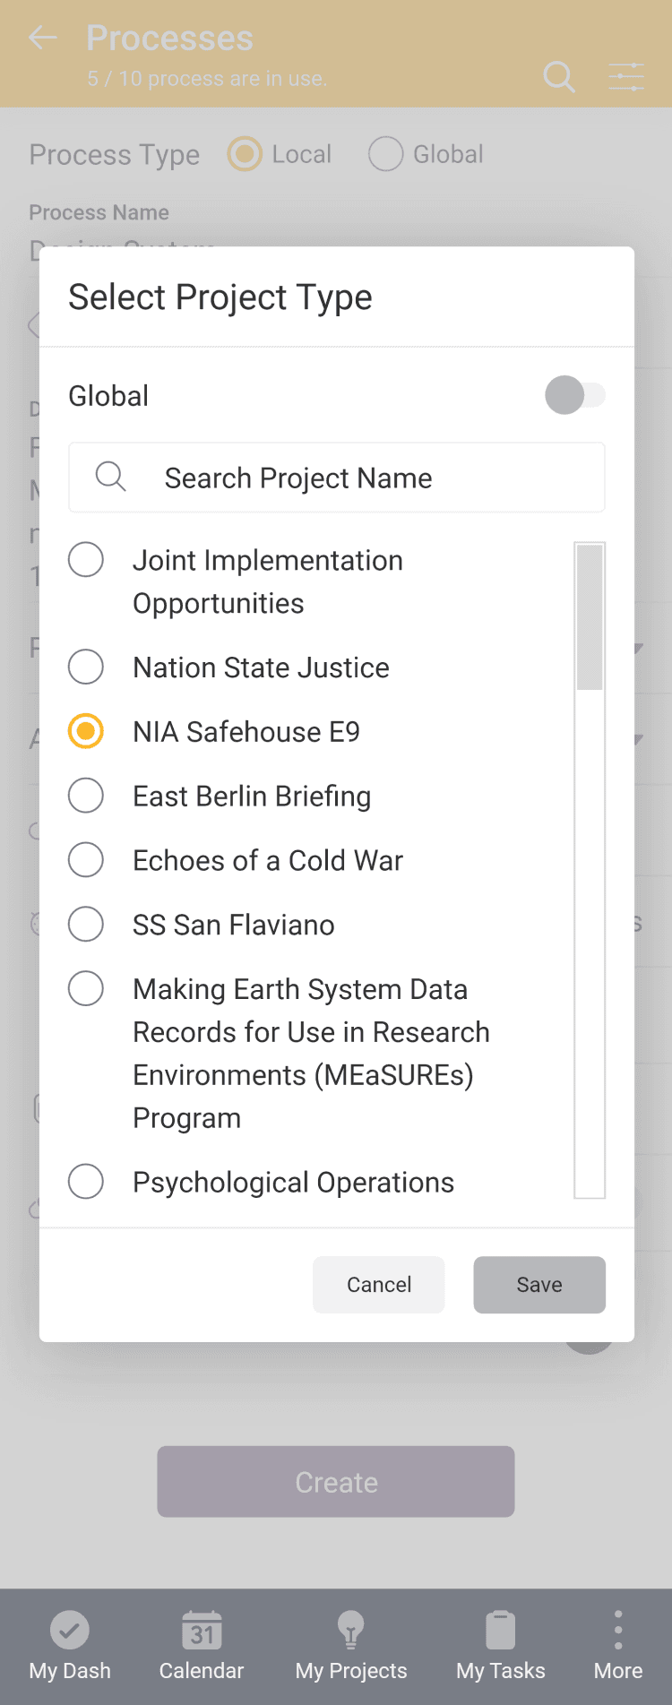Click the Save button
The image size is (672, 1705).
(539, 1285)
